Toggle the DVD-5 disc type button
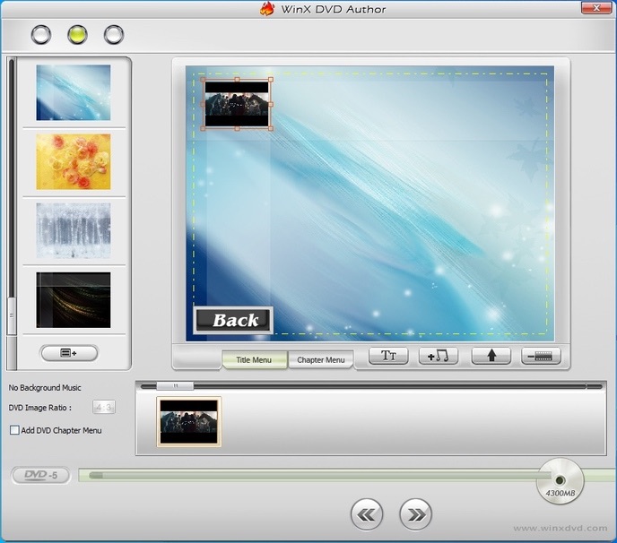This screenshot has width=617, height=543. click(41, 476)
